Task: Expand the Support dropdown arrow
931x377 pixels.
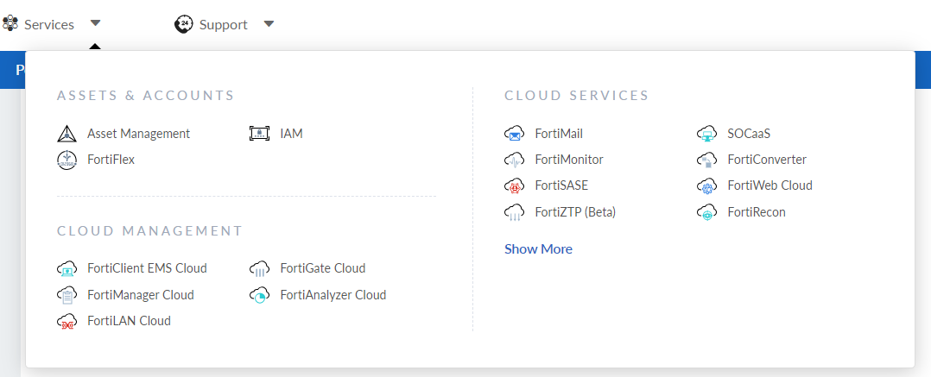Action: (x=269, y=24)
